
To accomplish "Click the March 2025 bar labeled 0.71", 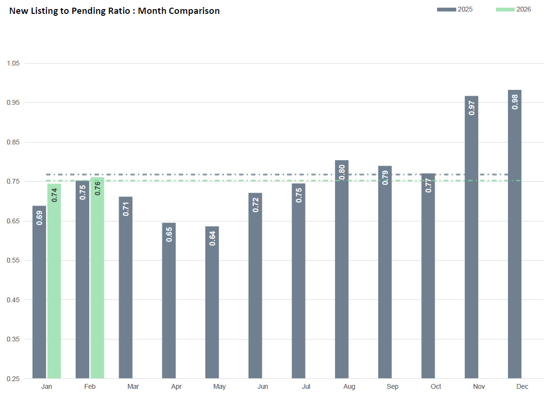I will [x=125, y=287].
